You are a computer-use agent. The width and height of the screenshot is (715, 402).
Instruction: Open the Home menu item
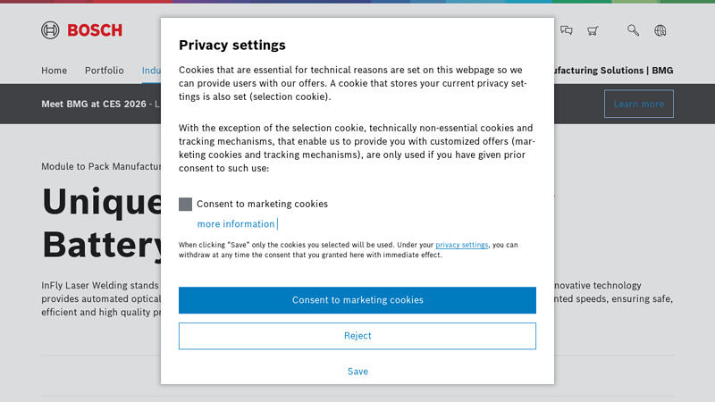[55, 71]
